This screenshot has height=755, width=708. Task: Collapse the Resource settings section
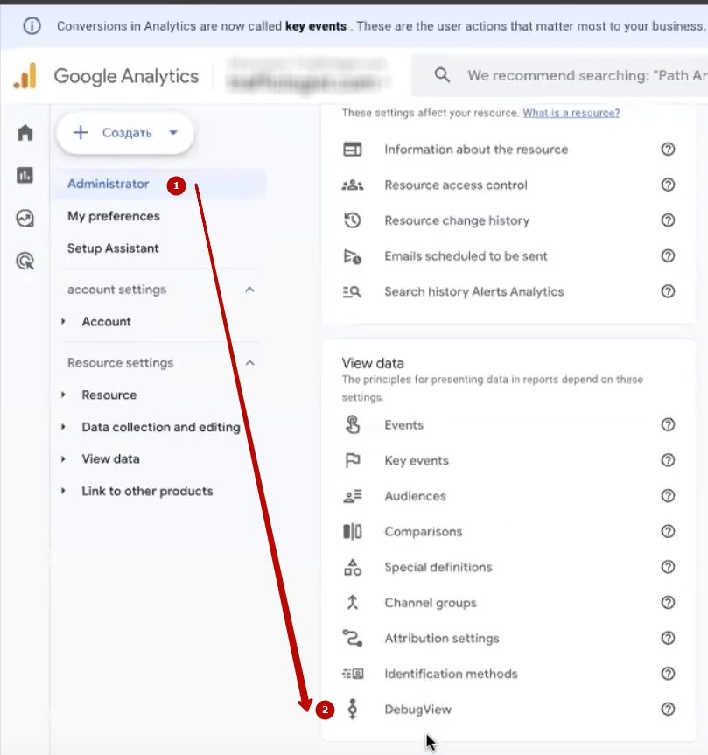click(x=249, y=363)
